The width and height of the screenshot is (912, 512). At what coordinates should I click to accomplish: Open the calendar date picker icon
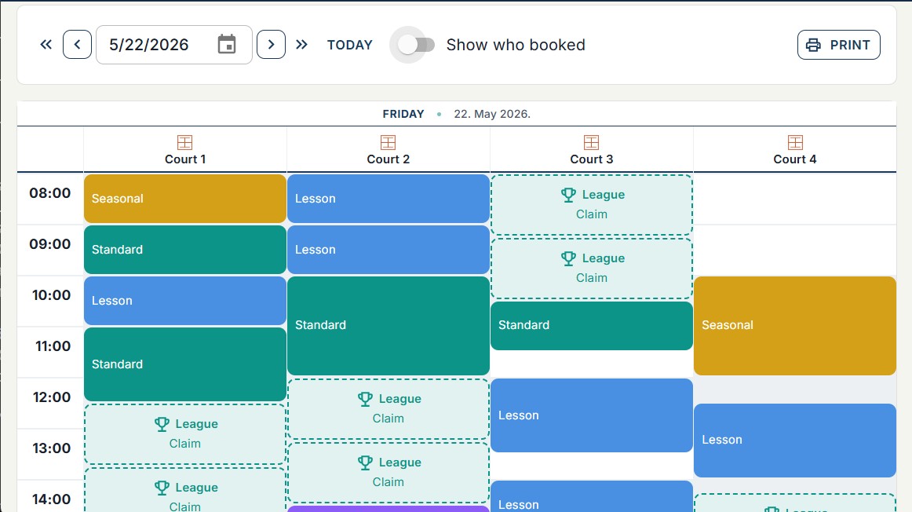click(227, 44)
